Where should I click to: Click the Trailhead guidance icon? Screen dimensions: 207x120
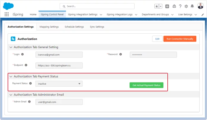pyautogui.click(x=174, y=6)
